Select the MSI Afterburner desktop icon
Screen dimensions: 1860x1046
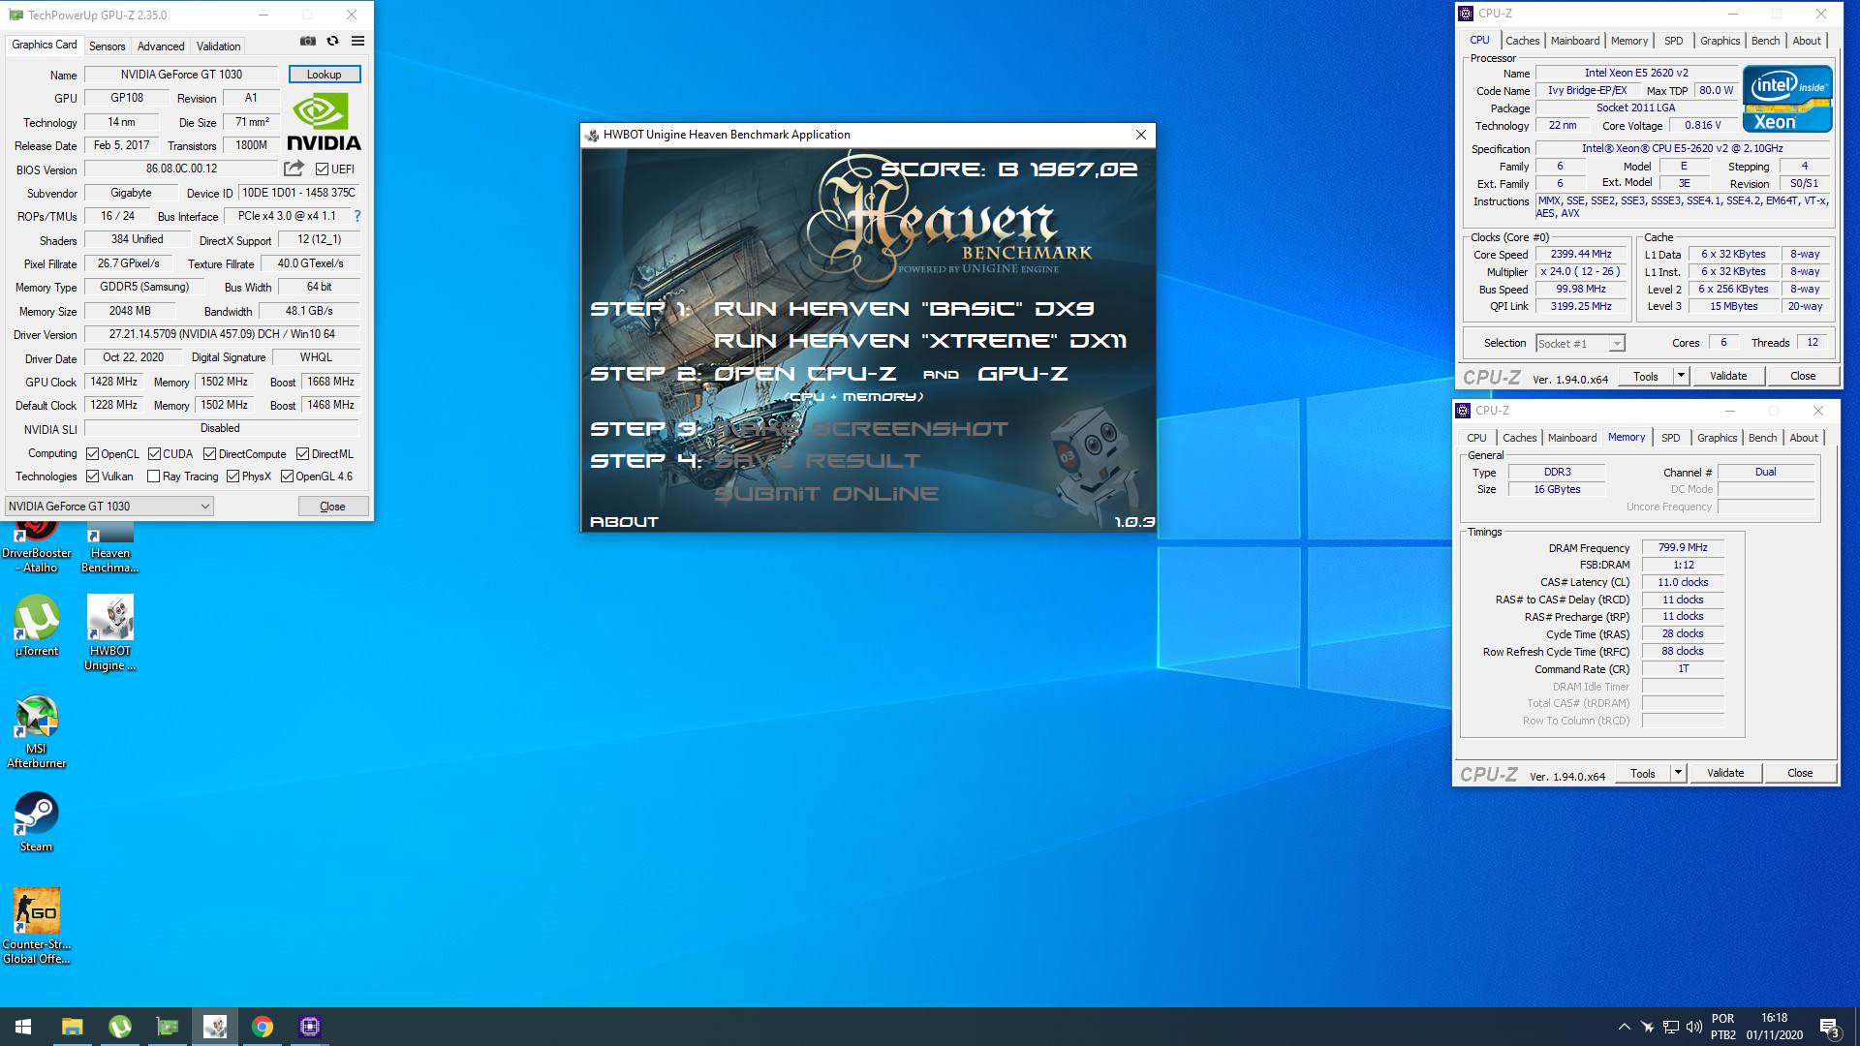(x=37, y=731)
